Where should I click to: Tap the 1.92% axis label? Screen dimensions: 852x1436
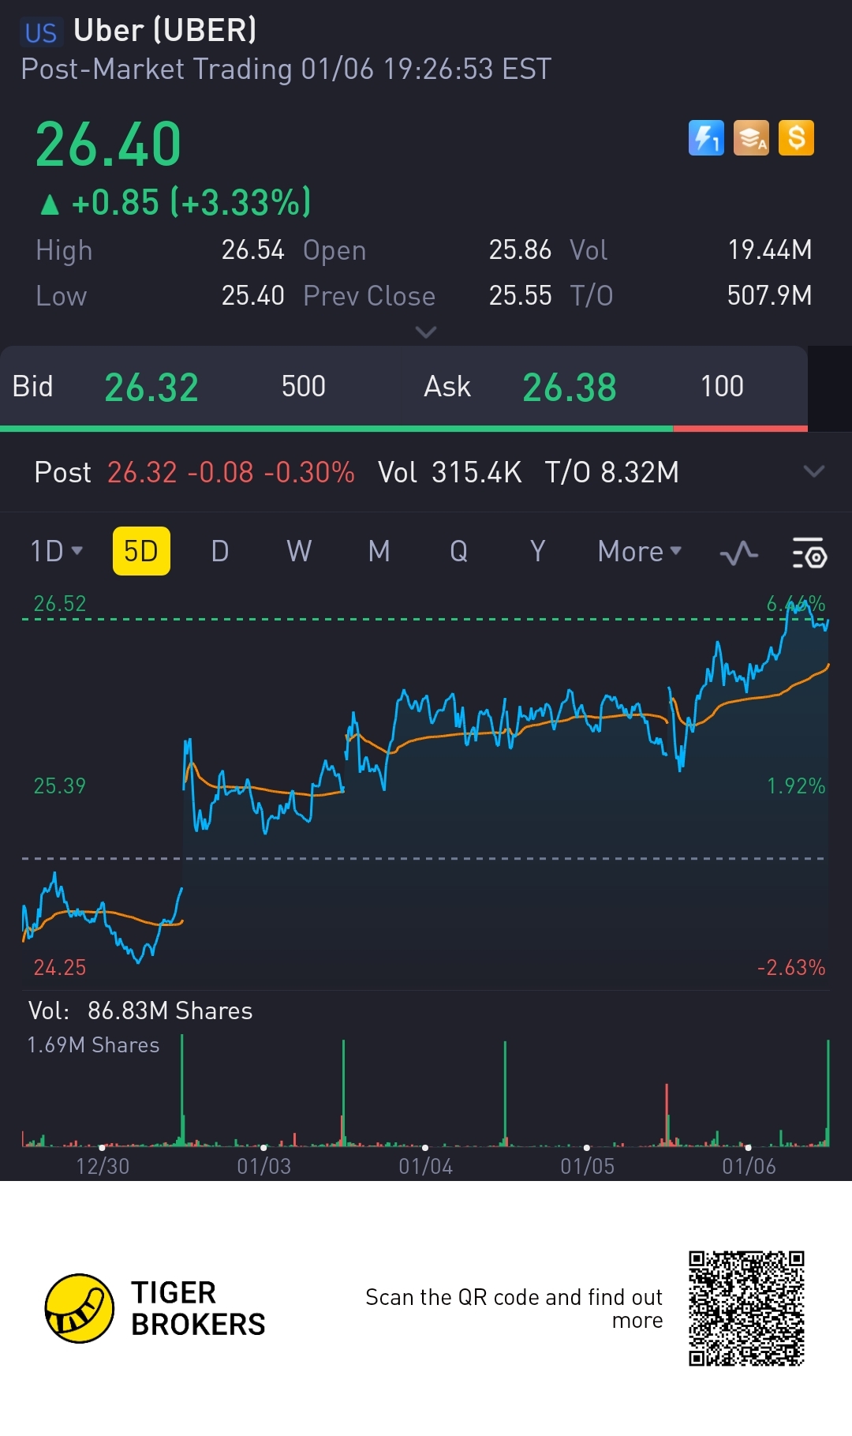[x=796, y=786]
